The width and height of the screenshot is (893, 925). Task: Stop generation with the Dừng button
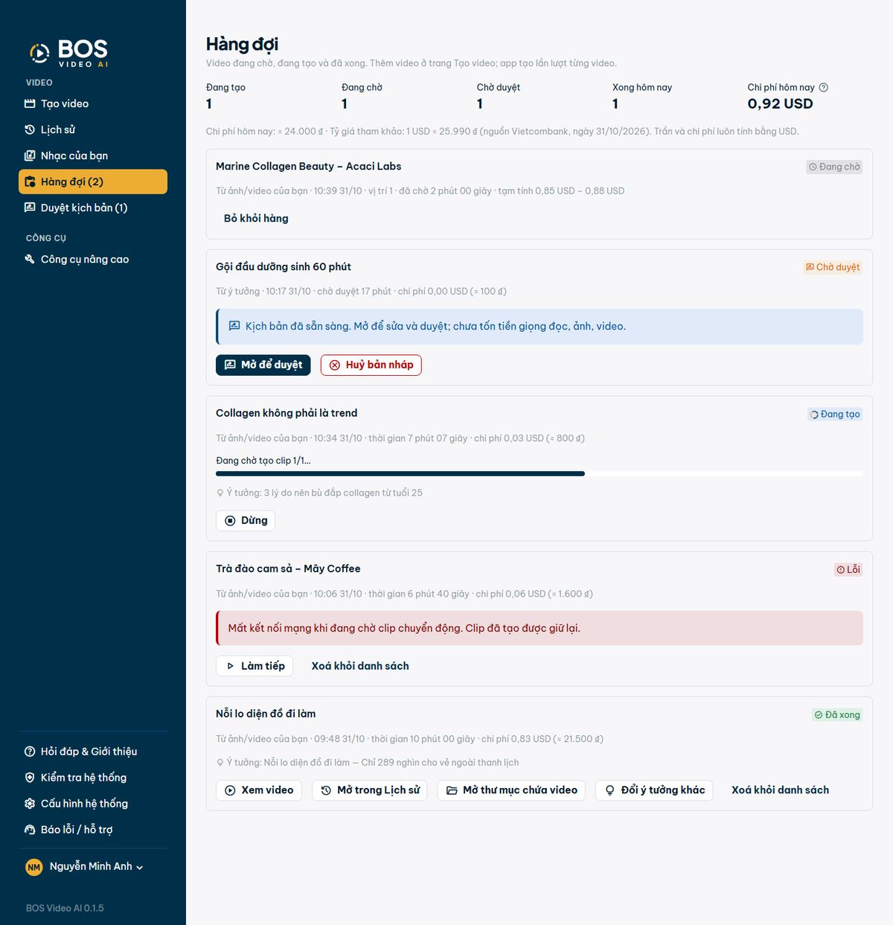[246, 520]
